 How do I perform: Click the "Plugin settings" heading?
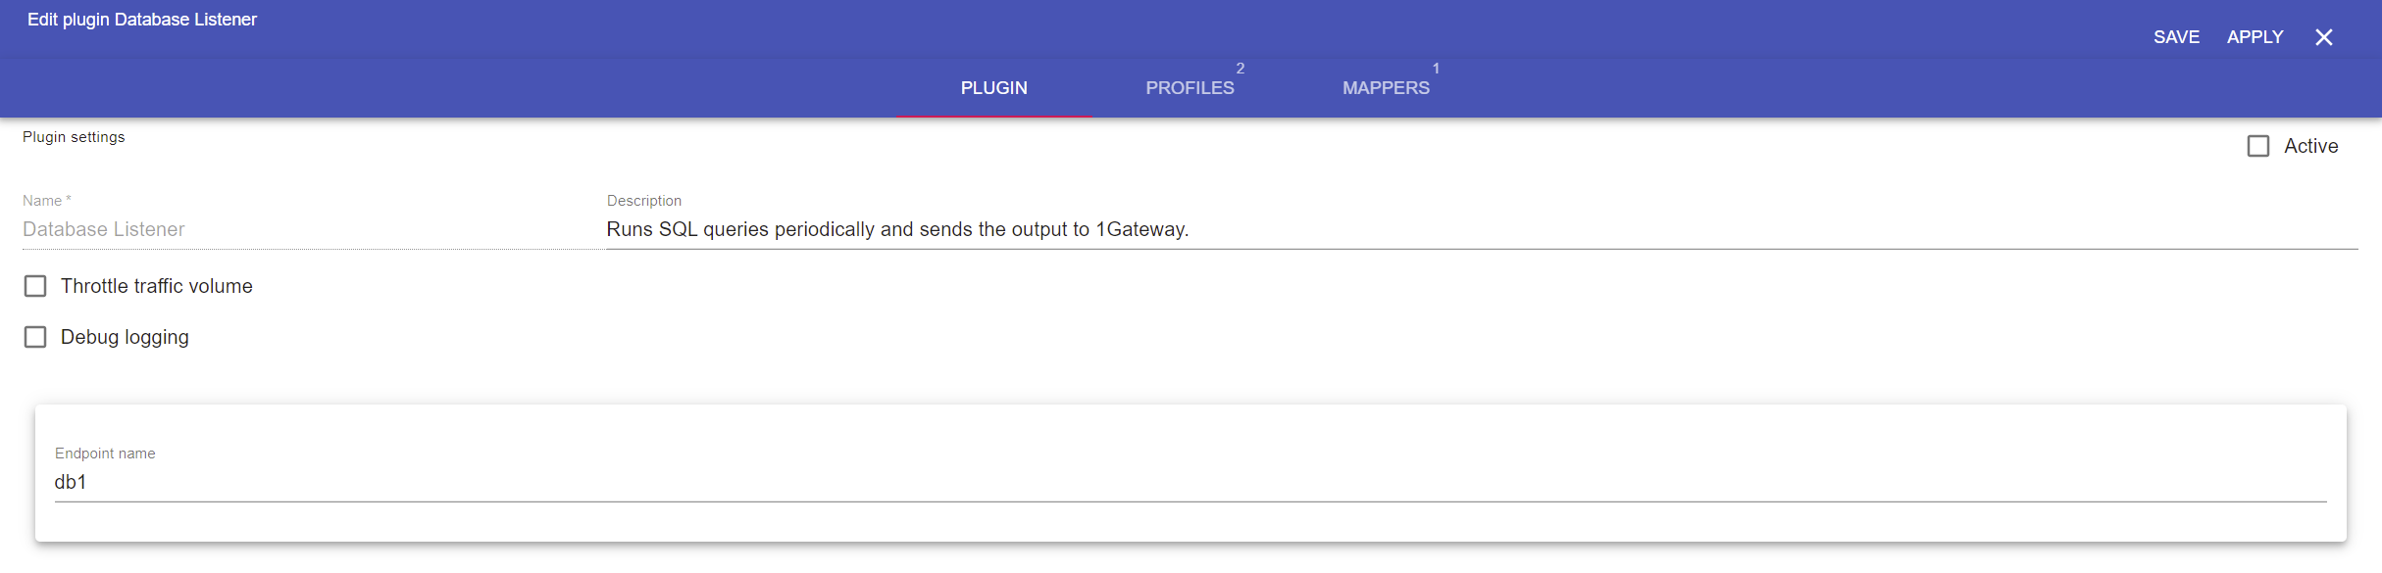(x=74, y=137)
